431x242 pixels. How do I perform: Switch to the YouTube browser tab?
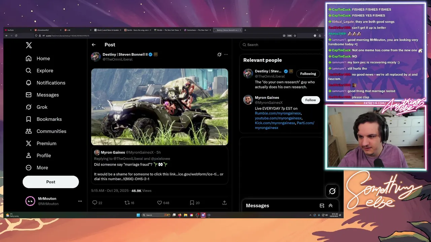coord(18,30)
